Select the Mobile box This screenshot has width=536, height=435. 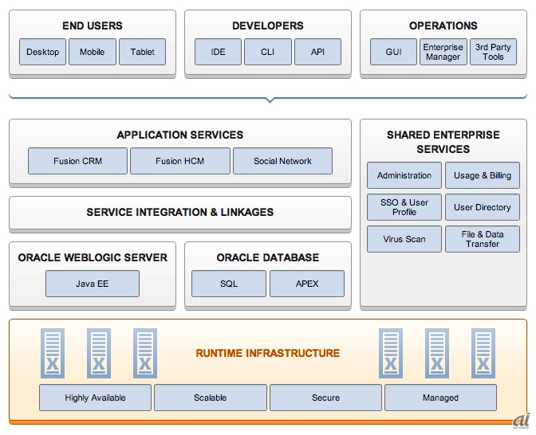92,53
